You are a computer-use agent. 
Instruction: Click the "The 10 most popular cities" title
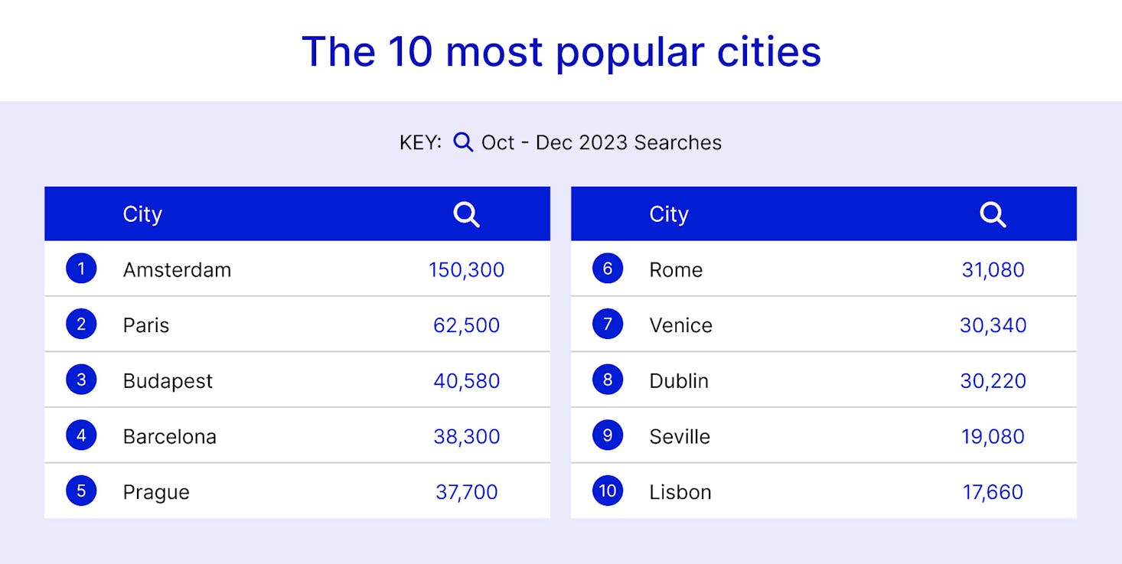561,51
